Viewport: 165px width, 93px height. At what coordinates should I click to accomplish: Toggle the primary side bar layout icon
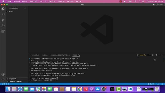(154, 5)
